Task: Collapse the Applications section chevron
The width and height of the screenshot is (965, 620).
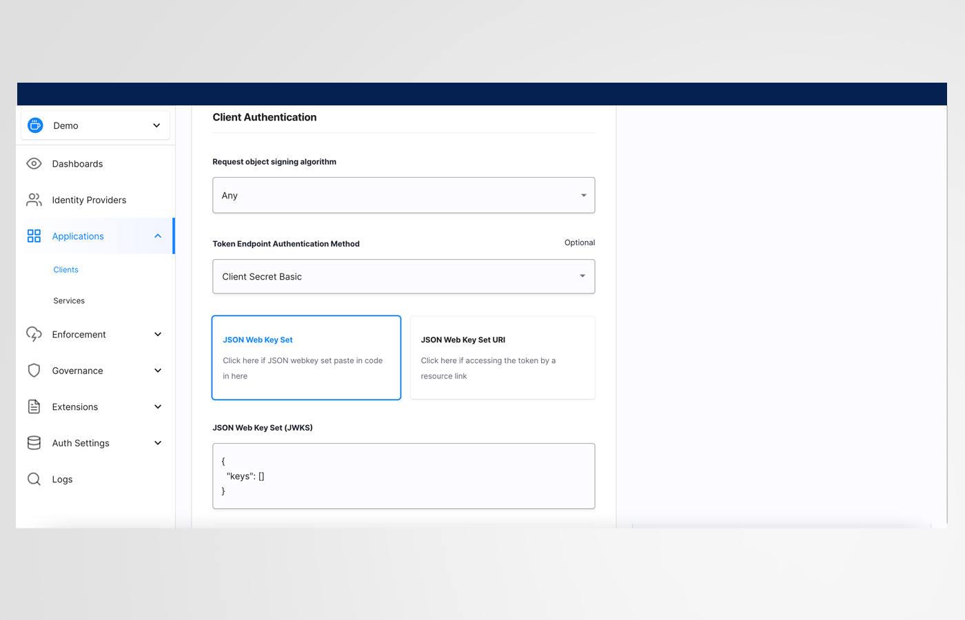Action: click(x=158, y=236)
